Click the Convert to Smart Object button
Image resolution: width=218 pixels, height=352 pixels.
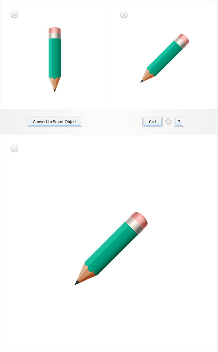pyautogui.click(x=55, y=122)
